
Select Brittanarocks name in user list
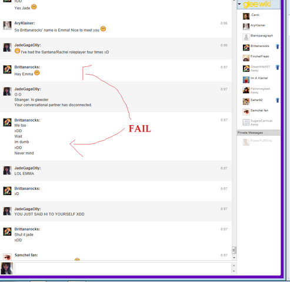[x=260, y=46]
